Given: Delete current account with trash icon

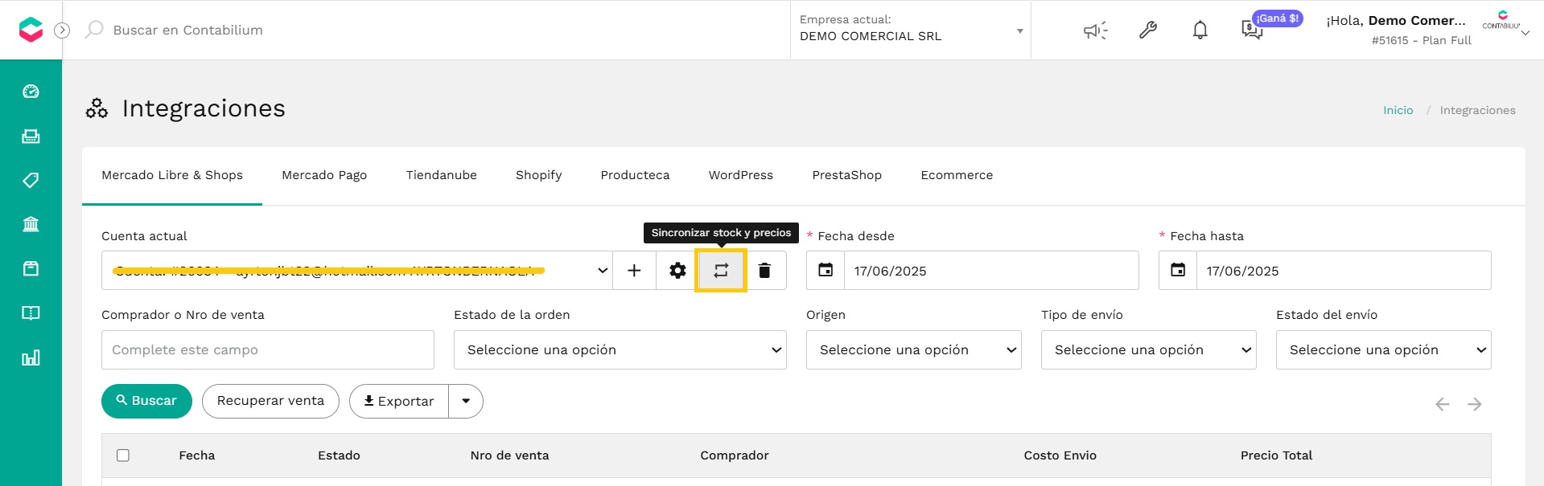Looking at the screenshot, I should pyautogui.click(x=764, y=271).
